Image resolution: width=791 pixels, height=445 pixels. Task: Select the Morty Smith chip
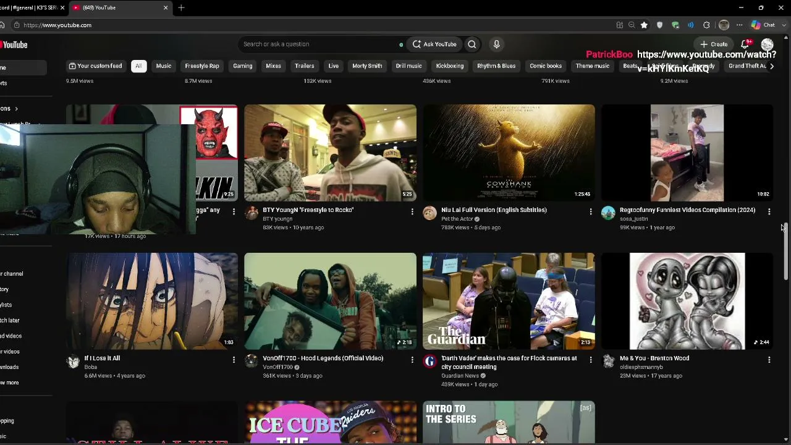click(x=367, y=66)
